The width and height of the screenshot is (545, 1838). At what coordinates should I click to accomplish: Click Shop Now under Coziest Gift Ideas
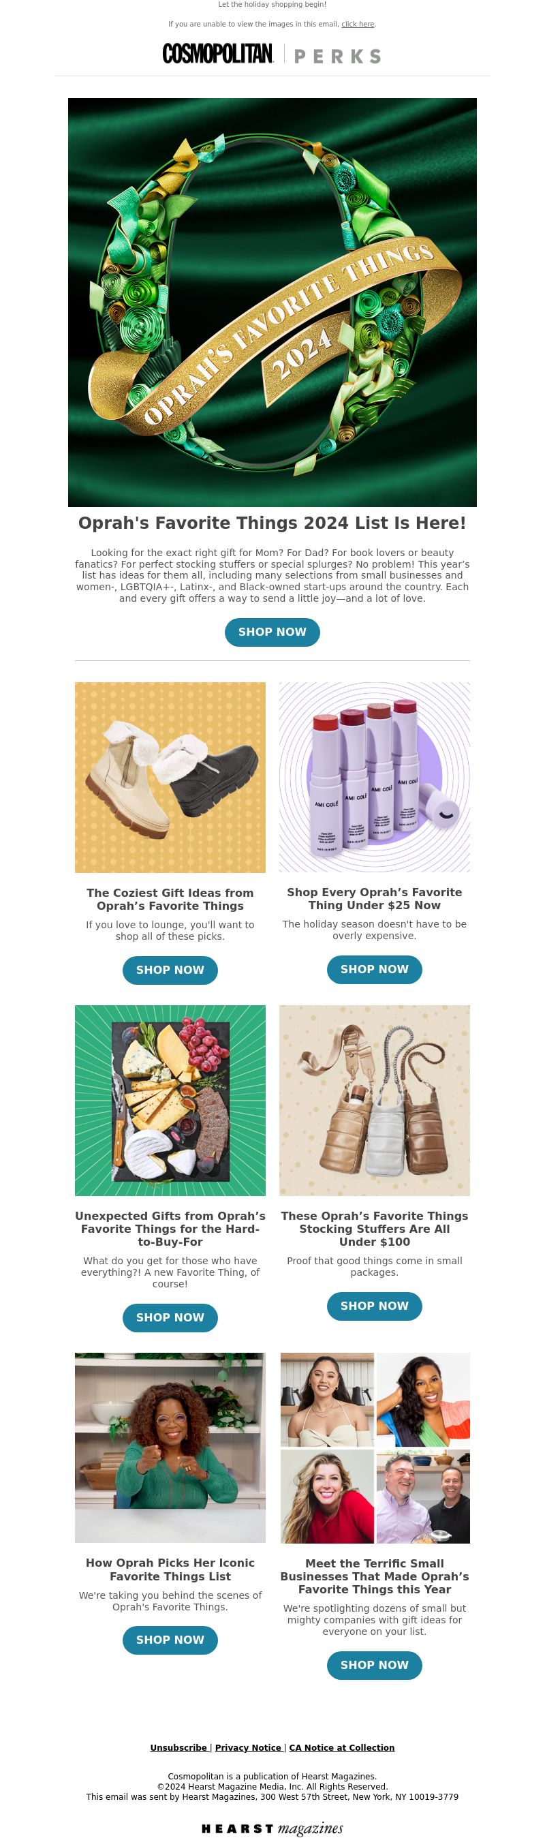pos(170,970)
